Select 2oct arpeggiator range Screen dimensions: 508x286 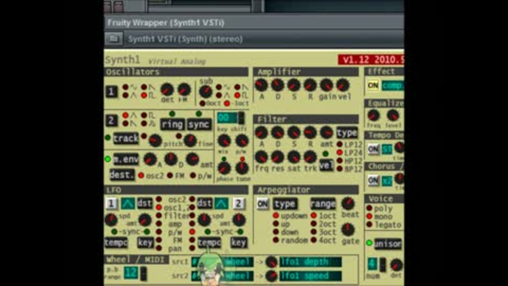tap(314, 224)
